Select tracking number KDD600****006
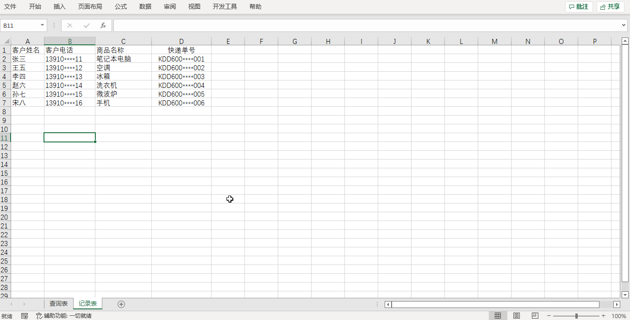This screenshot has width=630, height=320. (181, 103)
